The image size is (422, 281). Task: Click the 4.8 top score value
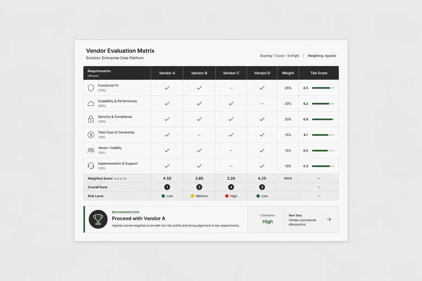306,119
